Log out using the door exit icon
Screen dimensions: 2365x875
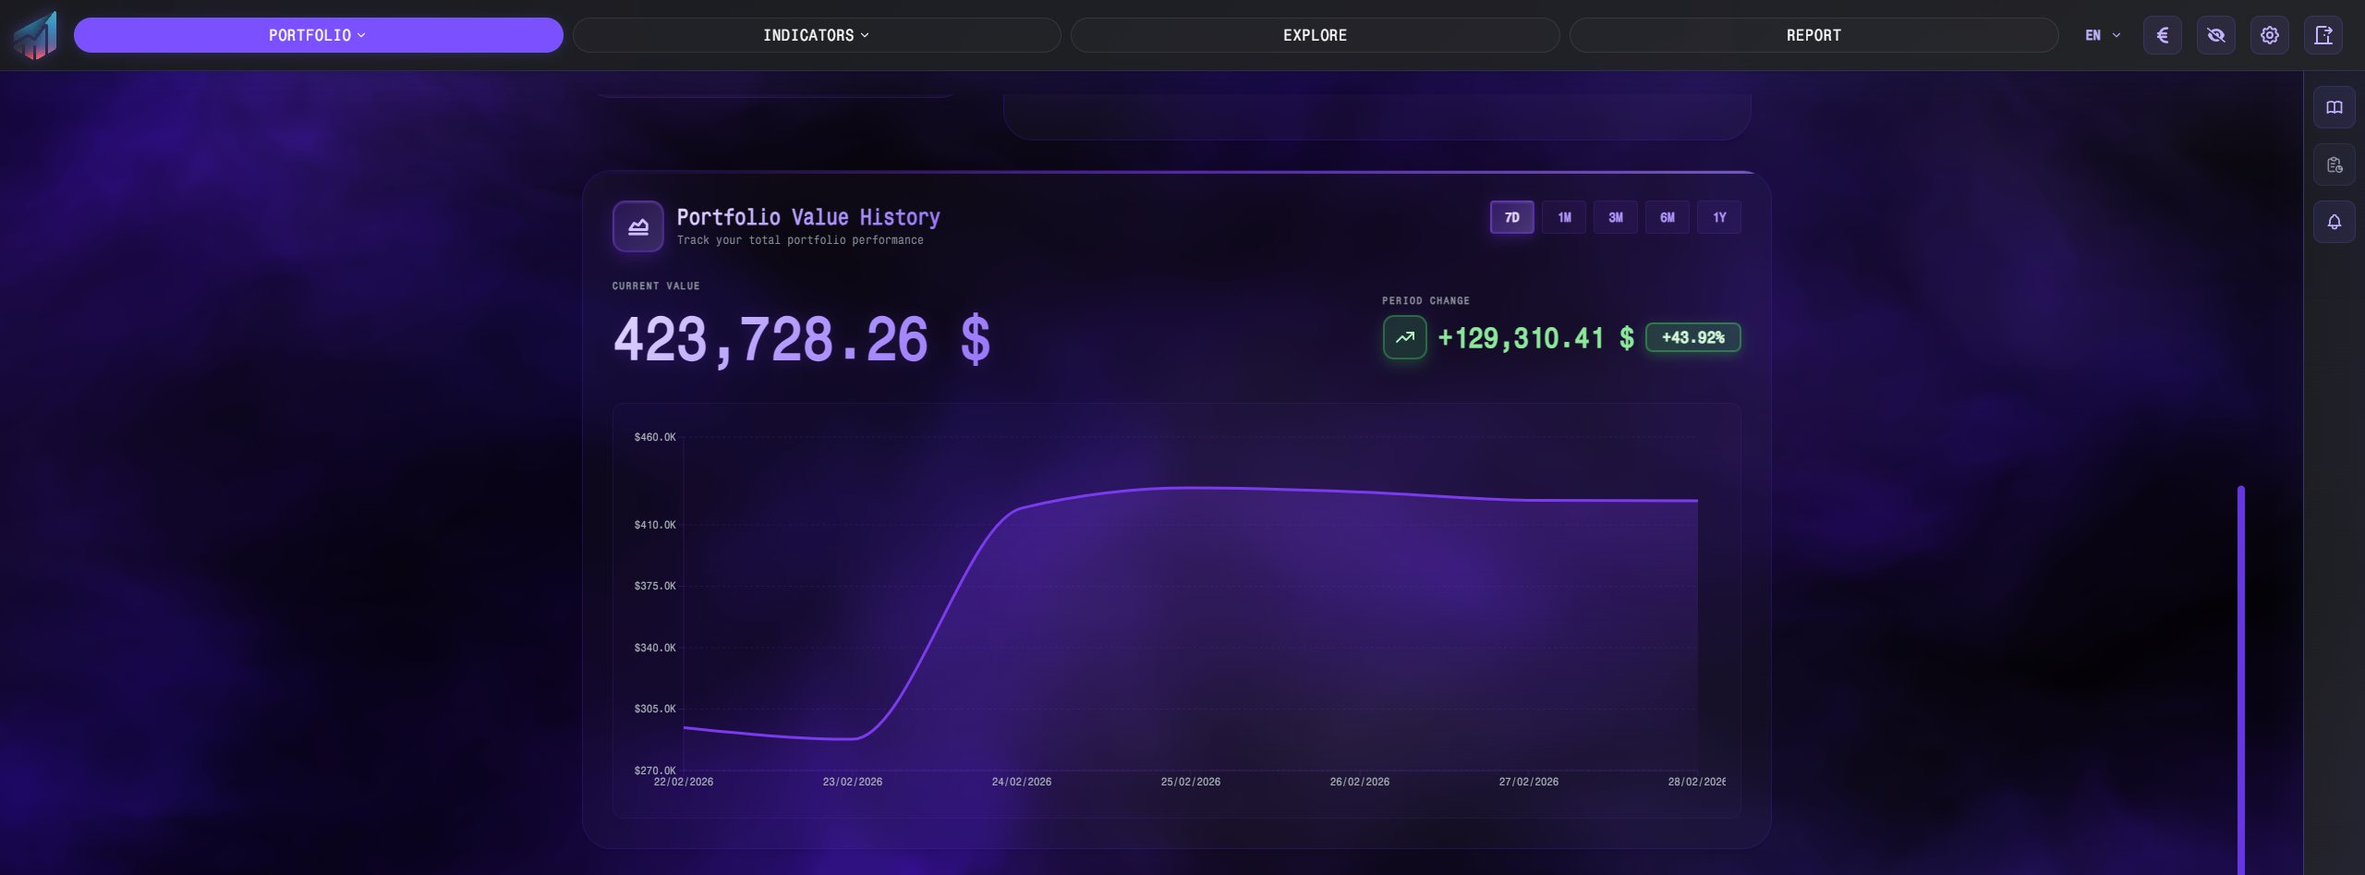[2323, 35]
